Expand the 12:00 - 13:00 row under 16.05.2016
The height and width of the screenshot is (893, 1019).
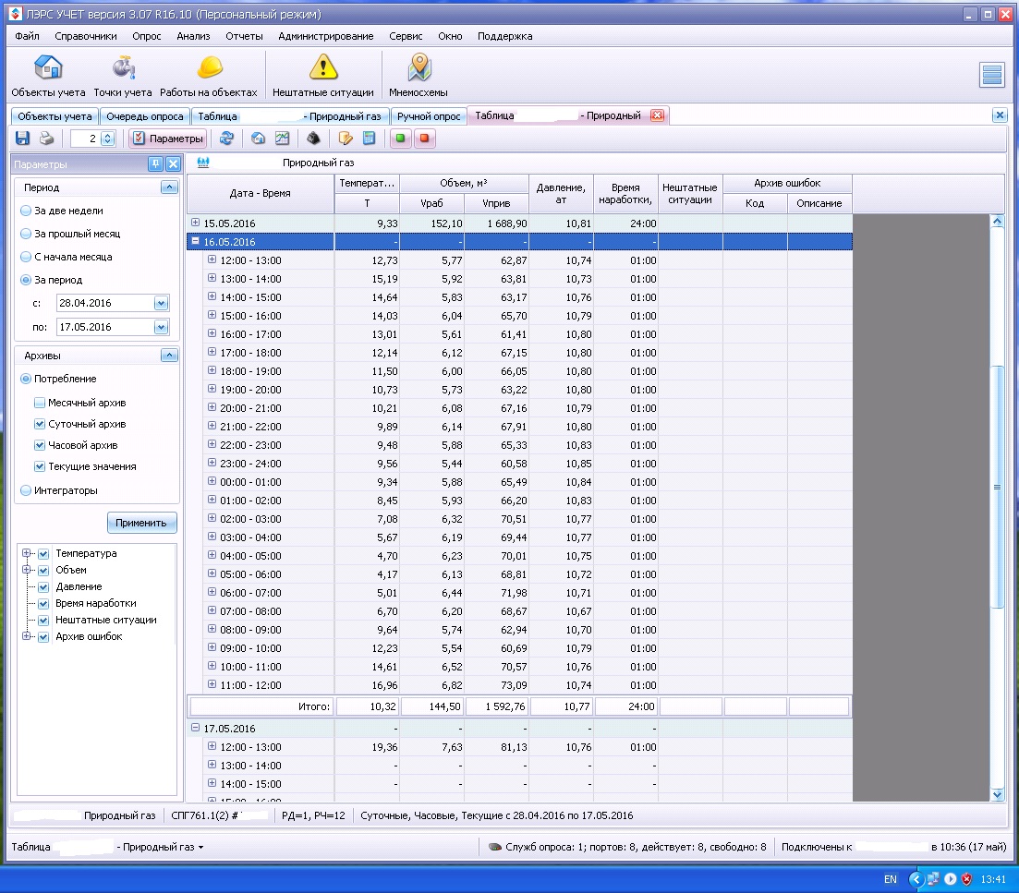click(x=212, y=259)
